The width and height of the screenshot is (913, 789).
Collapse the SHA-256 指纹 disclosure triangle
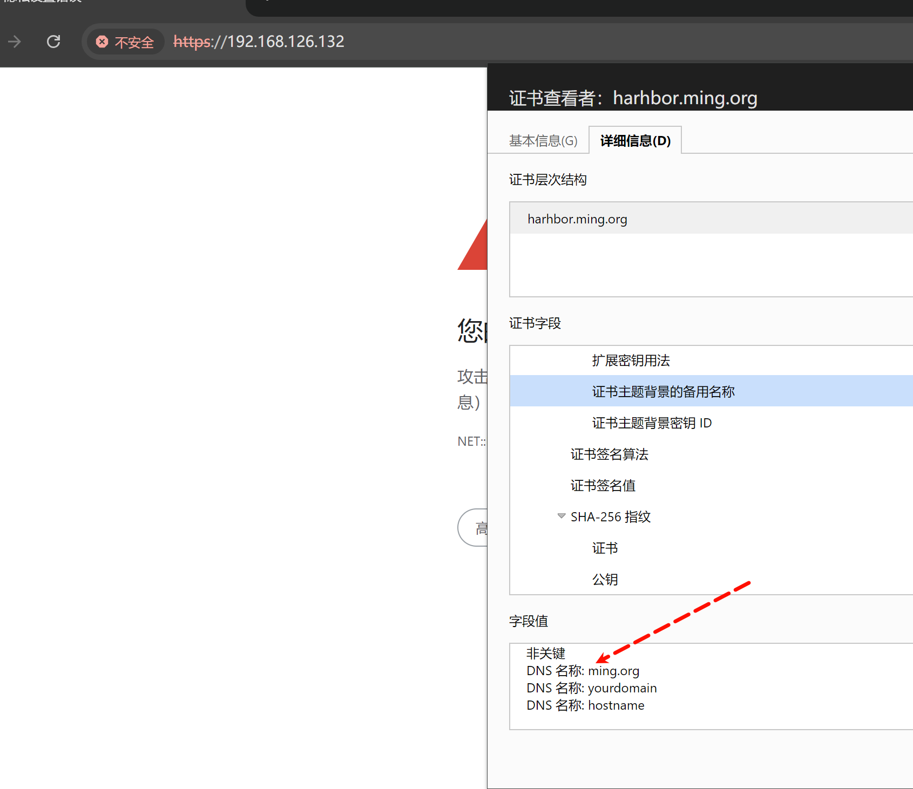coord(562,516)
